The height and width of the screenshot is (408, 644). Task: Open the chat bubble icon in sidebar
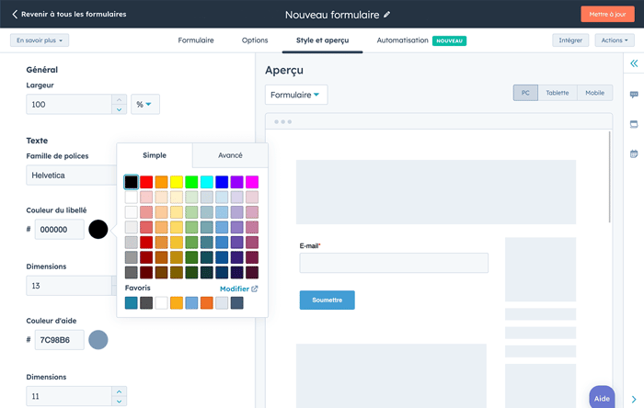pos(634,95)
